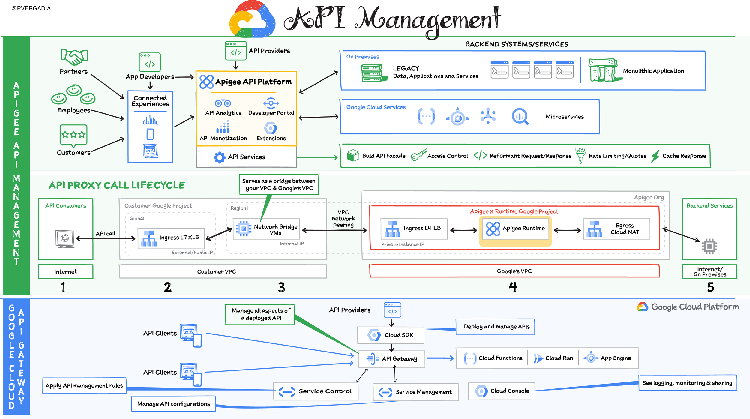Select the App Engine icon
Viewport: 750px width, 419px height.
(591, 358)
